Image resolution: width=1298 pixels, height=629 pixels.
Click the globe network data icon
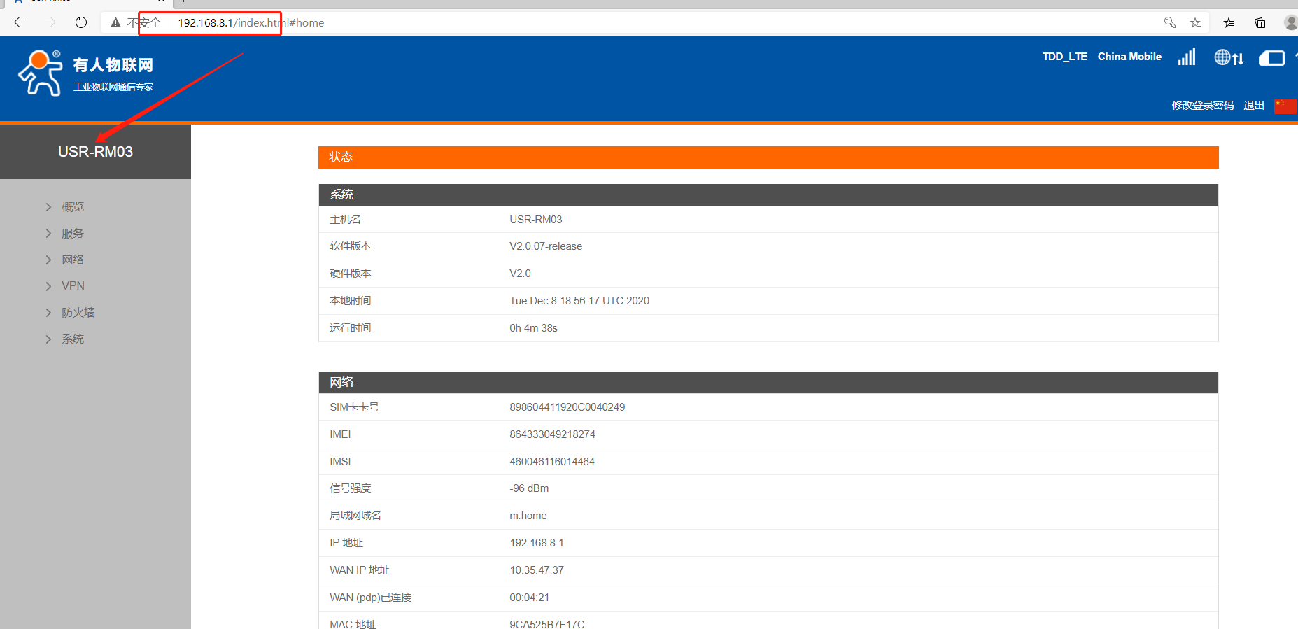pyautogui.click(x=1229, y=57)
